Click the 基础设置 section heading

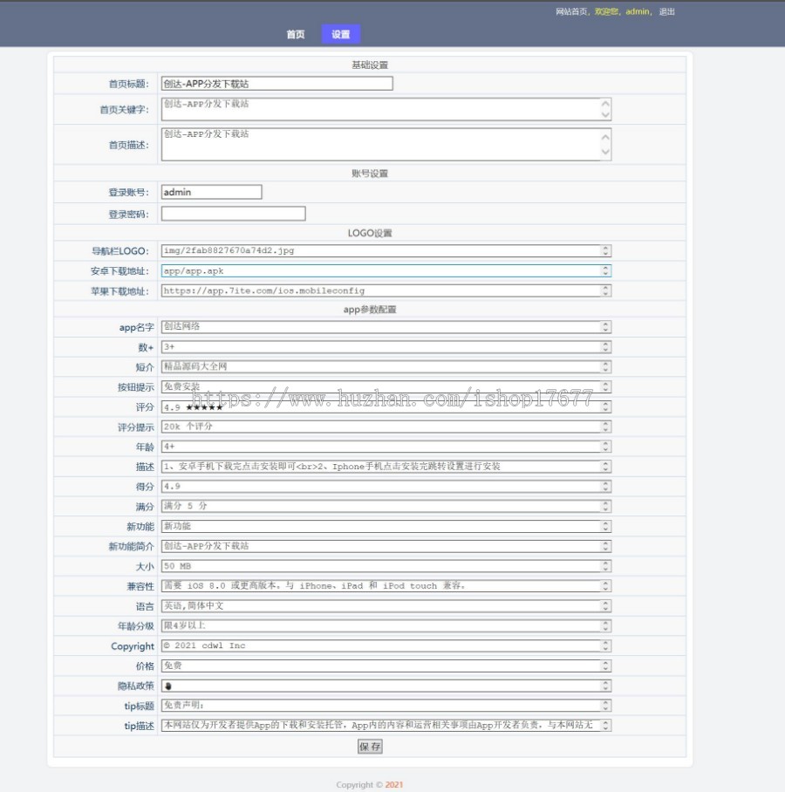(370, 65)
